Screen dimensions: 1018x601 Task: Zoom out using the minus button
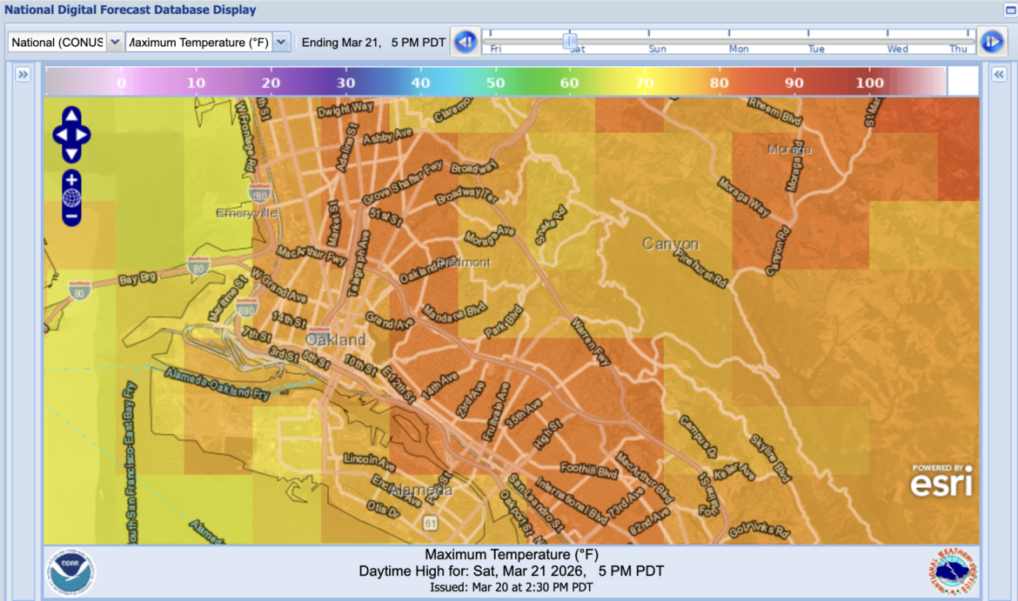71,215
